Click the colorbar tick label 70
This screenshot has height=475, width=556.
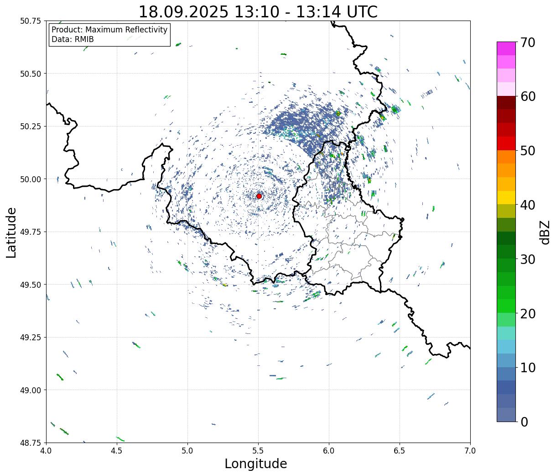(x=528, y=42)
